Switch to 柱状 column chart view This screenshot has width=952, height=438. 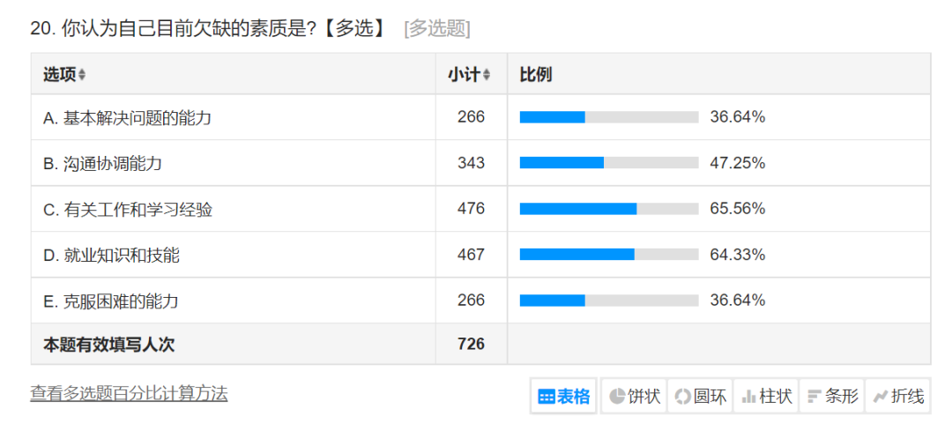(x=766, y=397)
